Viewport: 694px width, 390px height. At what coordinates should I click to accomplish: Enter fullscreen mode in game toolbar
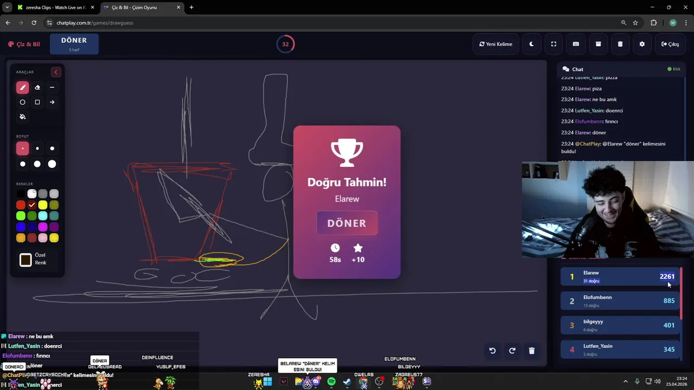(554, 44)
